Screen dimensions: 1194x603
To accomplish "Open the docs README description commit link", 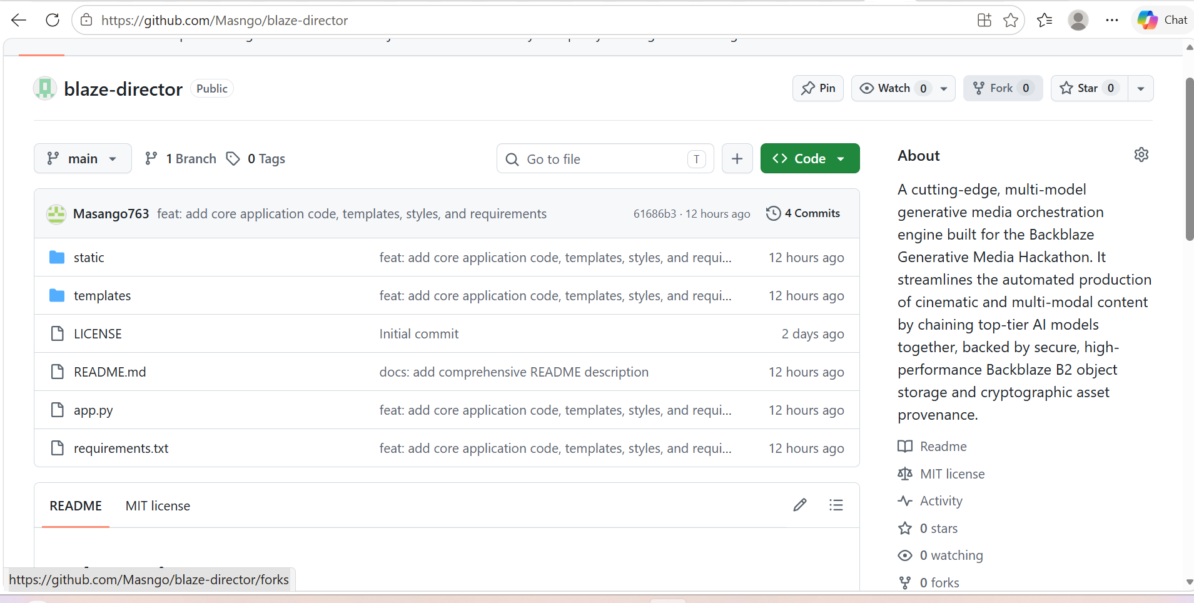I will [x=514, y=372].
